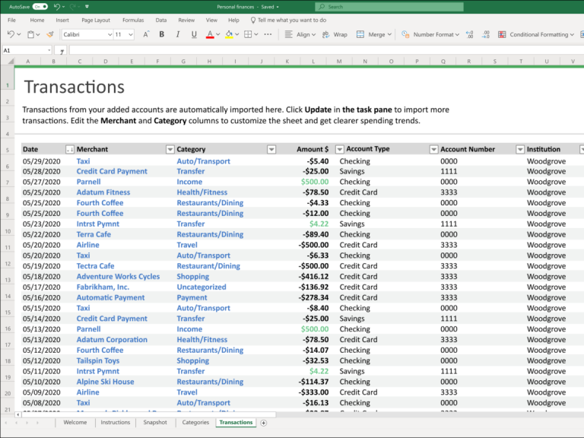Switch to the Snapshot sheet tab
The image size is (584, 438).
pyautogui.click(x=155, y=422)
